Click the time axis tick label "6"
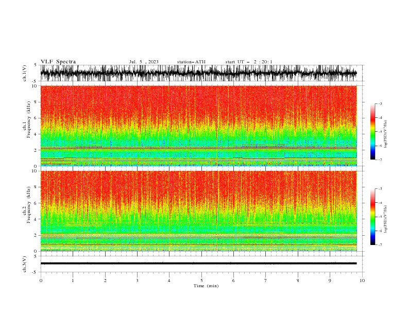 (233, 281)
